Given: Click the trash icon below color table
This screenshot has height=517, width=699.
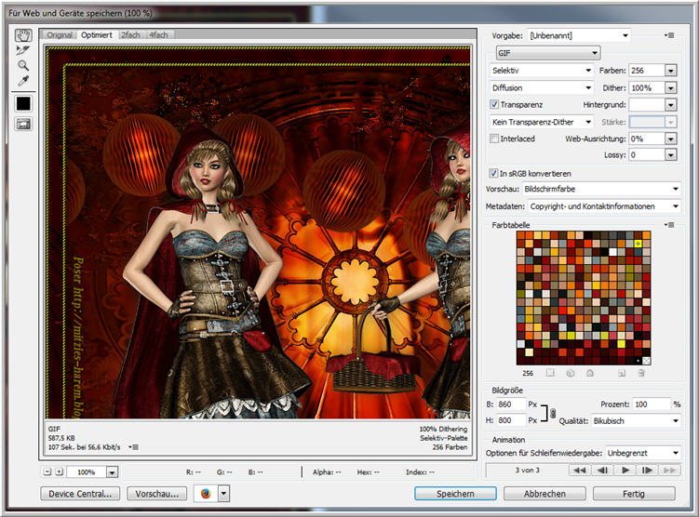Looking at the screenshot, I should pyautogui.click(x=641, y=373).
